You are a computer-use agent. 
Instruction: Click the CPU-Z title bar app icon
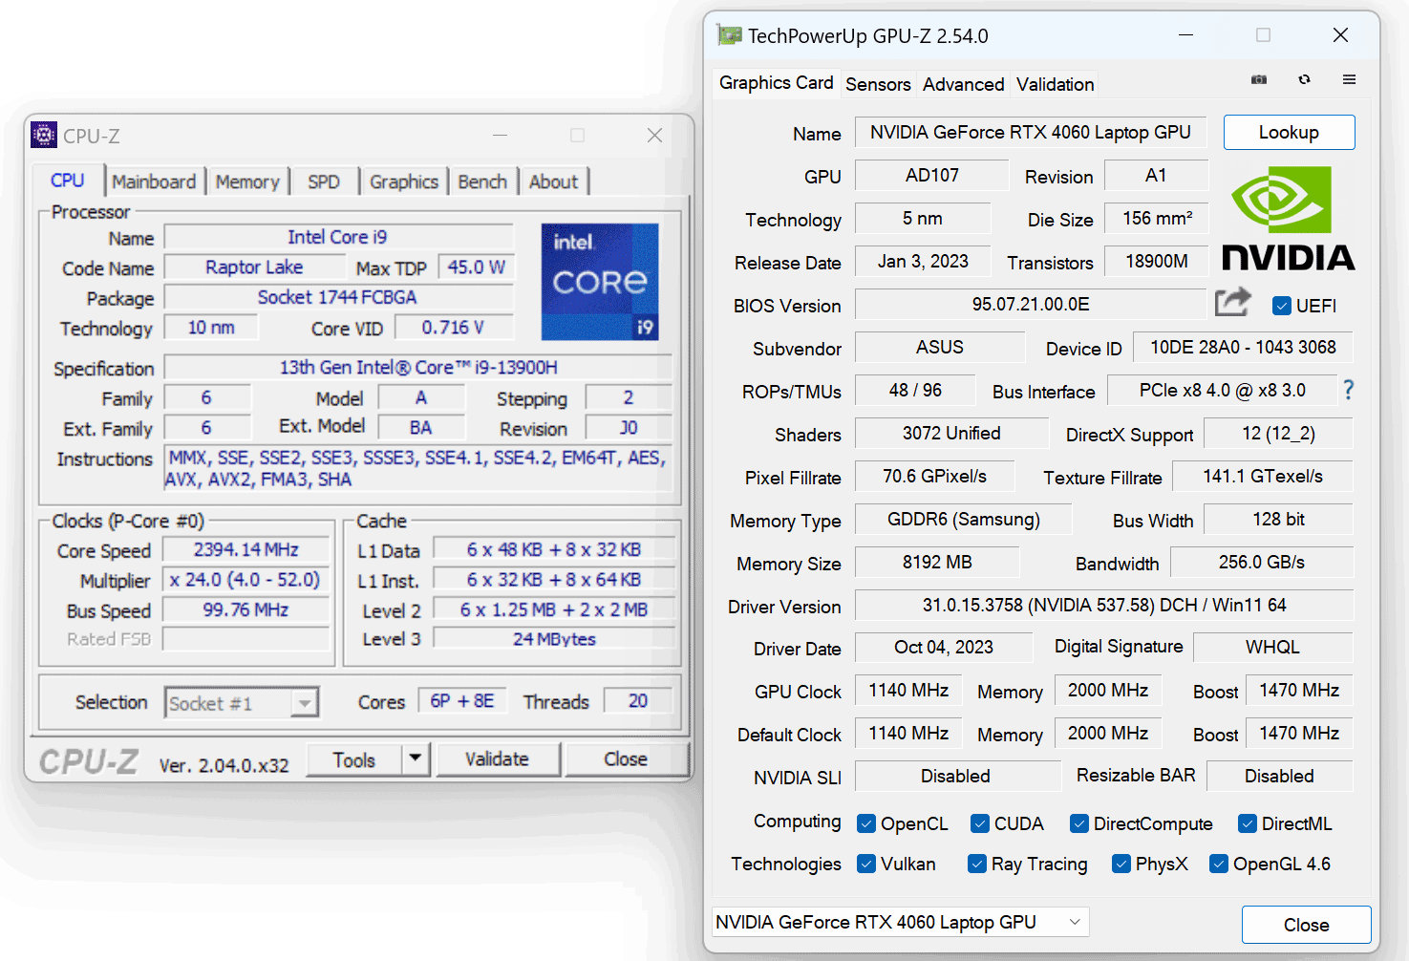pyautogui.click(x=44, y=135)
